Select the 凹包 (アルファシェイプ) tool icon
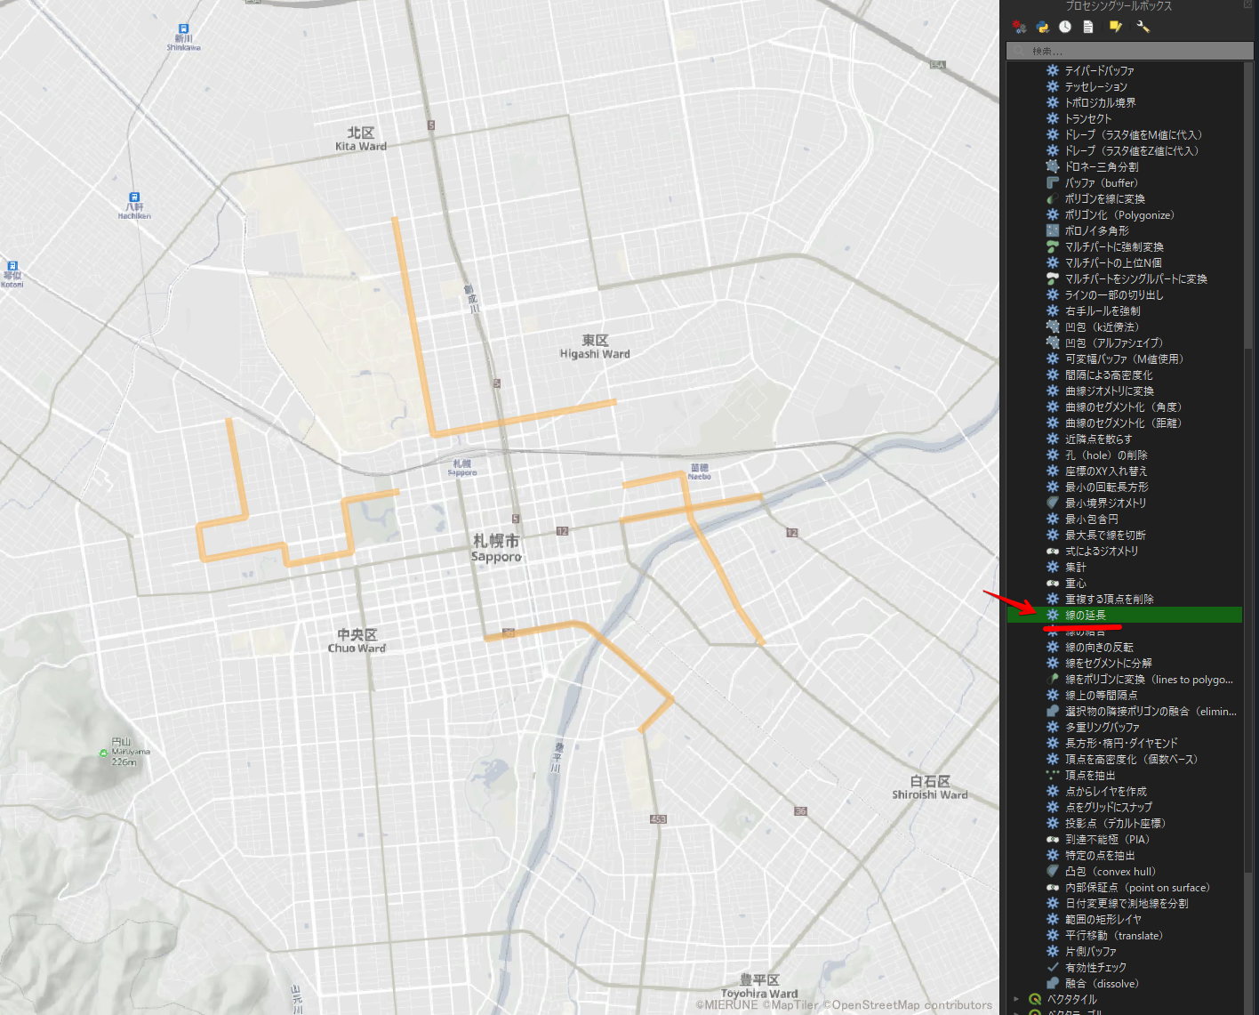1259x1015 pixels. pos(1053,343)
